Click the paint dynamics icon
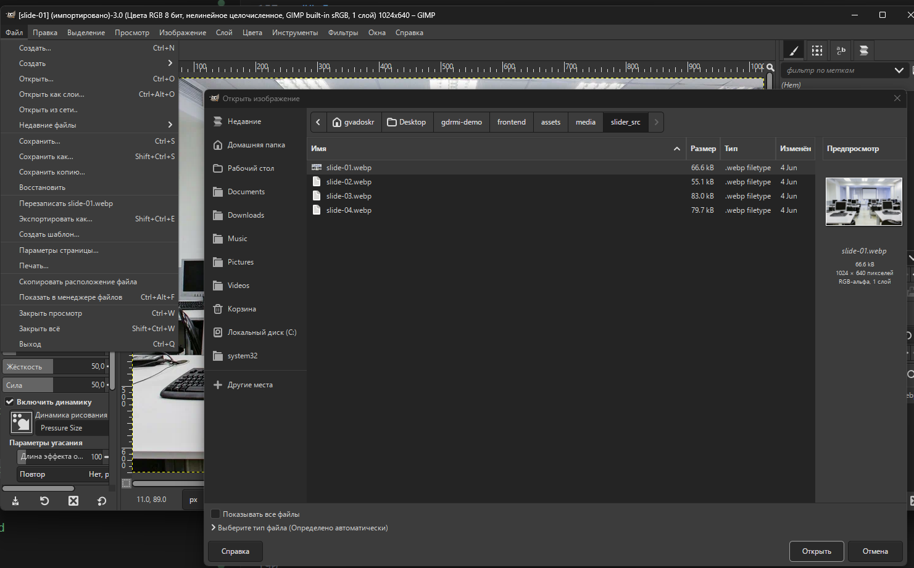The height and width of the screenshot is (568, 914). coord(21,422)
